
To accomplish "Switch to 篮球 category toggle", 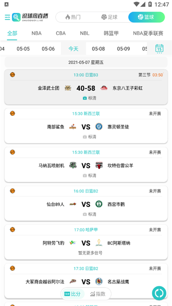I will [x=147, y=17].
